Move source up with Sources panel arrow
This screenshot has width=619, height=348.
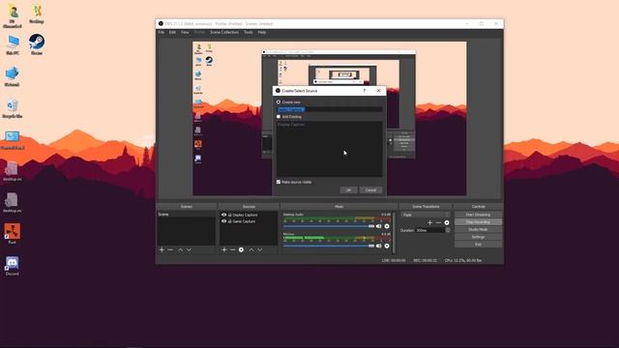[251, 249]
